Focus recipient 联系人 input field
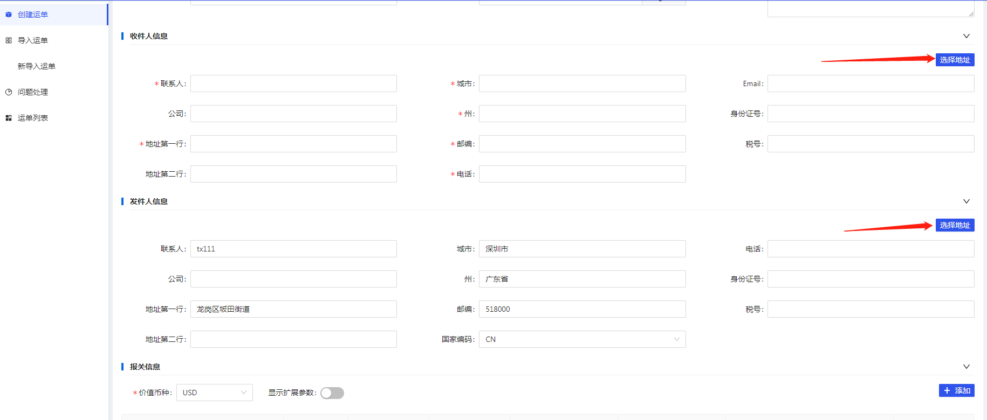Viewport: 987px width, 420px height. (293, 83)
